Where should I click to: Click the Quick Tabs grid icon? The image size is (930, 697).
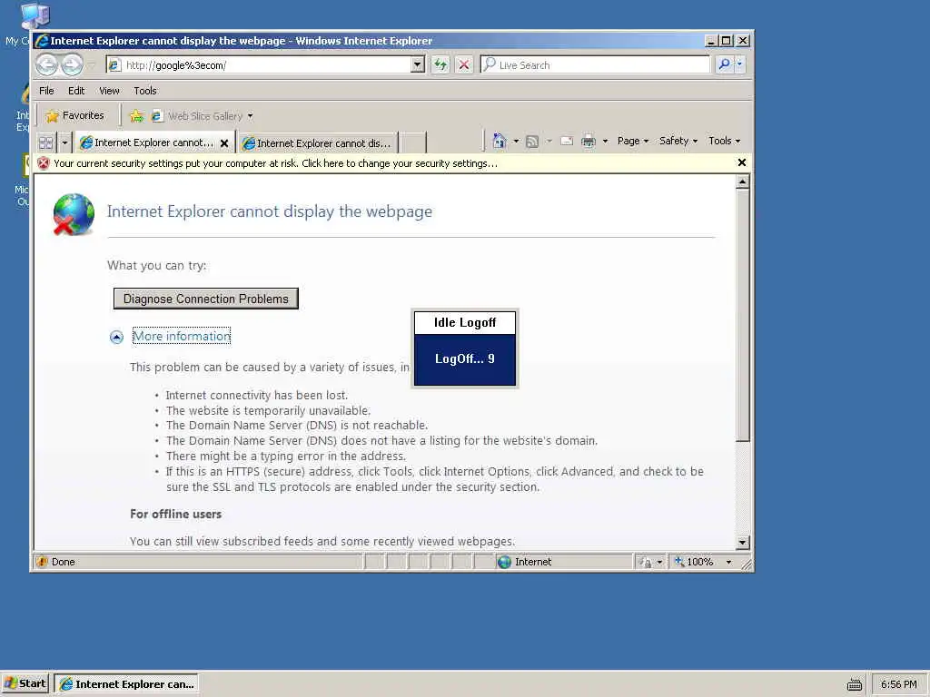[45, 142]
